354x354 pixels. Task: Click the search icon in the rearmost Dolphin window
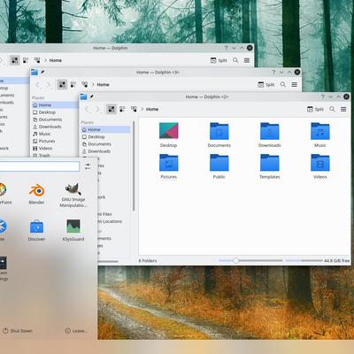tap(235, 60)
